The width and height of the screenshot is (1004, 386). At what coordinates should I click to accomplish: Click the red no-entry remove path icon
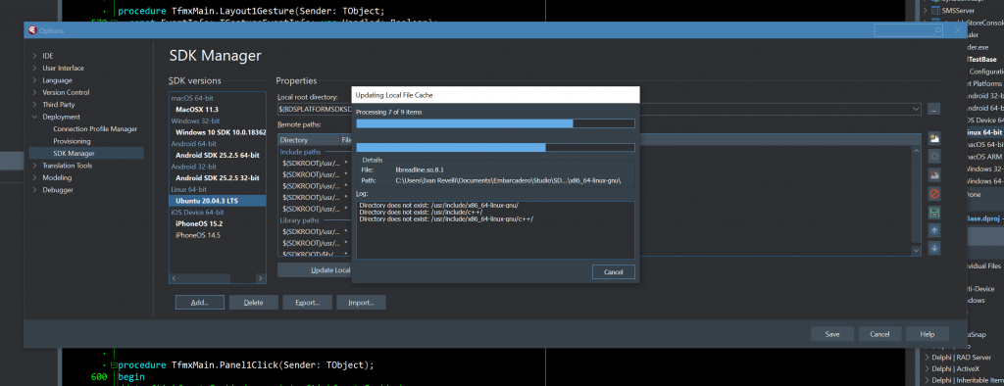934,193
